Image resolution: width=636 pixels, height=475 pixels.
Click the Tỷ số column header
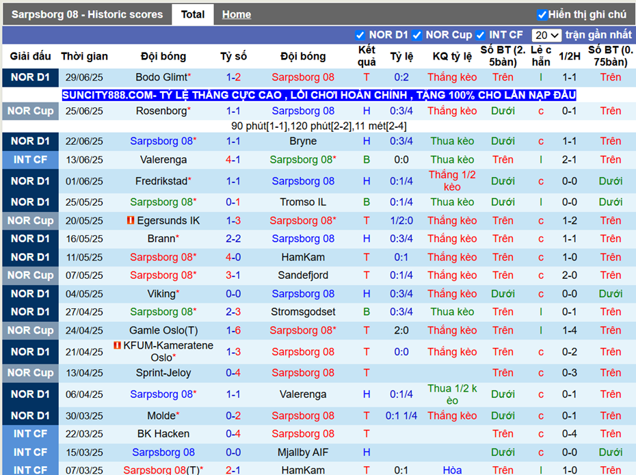point(233,56)
